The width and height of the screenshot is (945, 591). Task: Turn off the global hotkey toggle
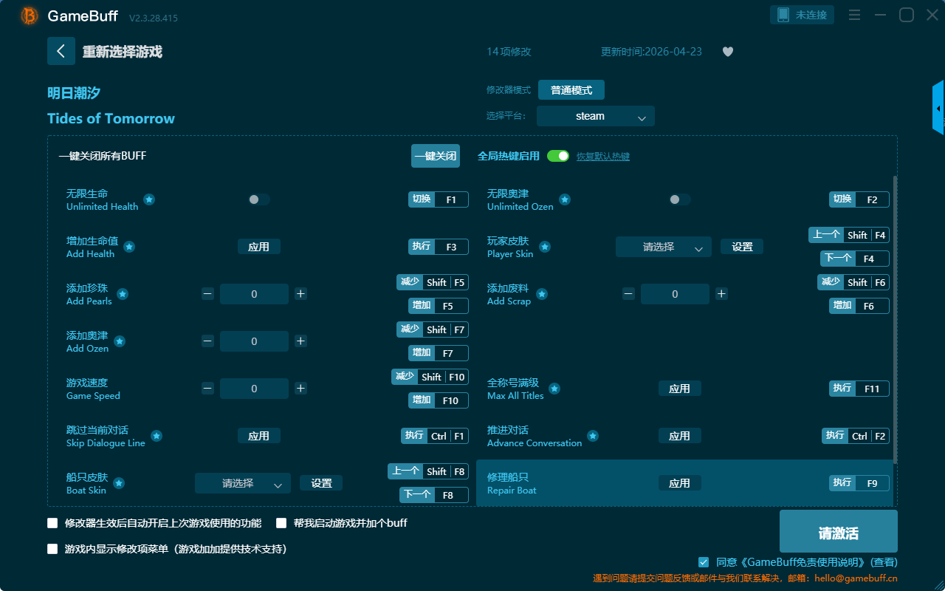pyautogui.click(x=558, y=157)
